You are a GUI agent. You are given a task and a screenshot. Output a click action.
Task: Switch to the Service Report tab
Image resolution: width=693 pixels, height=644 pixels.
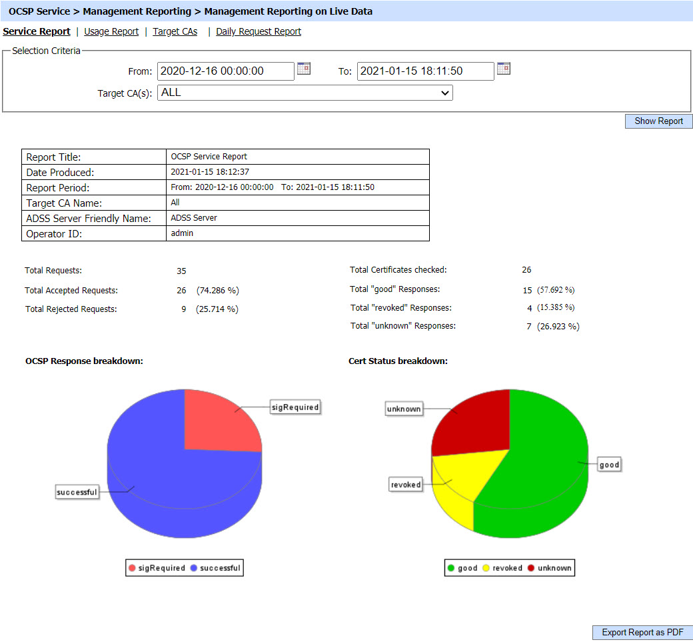pyautogui.click(x=37, y=31)
